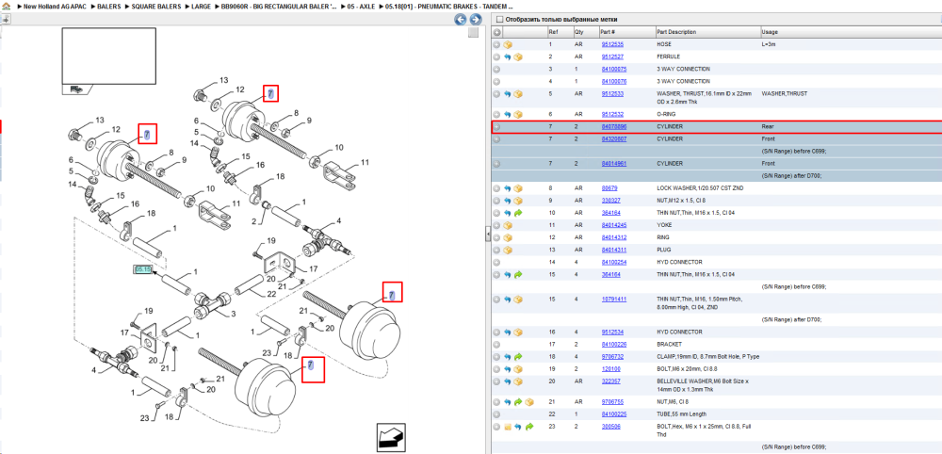Open part number 9512535 link
This screenshot has height=454, width=942.
[612, 44]
